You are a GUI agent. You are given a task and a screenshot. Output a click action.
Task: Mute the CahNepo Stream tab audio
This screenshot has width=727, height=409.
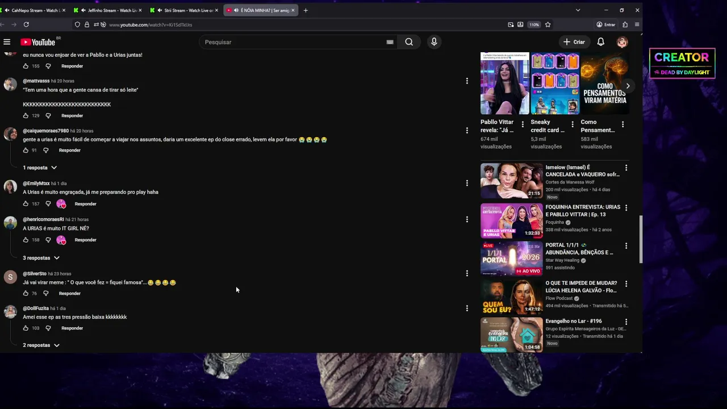[x=7, y=10]
